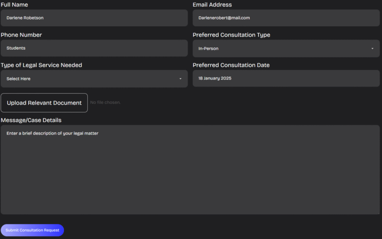
Task: Click the Full Name label
Action: (x=14, y=5)
